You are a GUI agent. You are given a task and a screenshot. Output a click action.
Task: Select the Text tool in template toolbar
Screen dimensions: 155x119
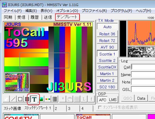coord(34,99)
